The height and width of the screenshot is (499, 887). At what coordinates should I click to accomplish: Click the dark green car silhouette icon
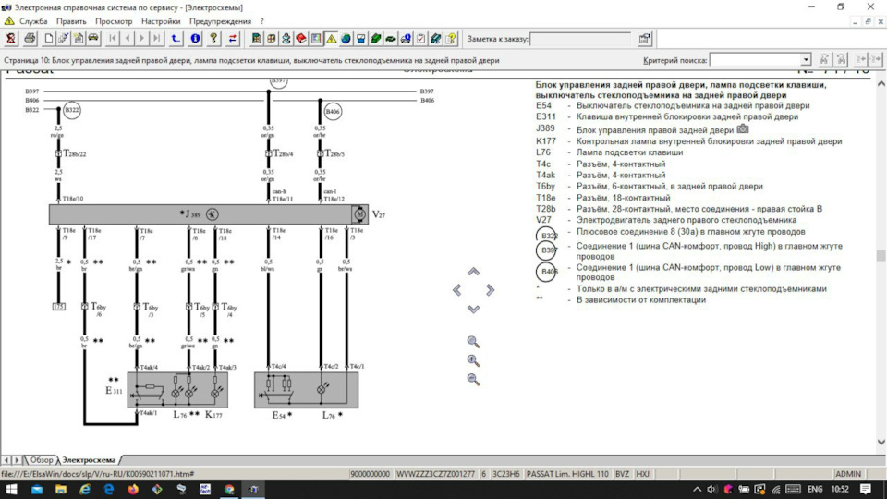390,39
